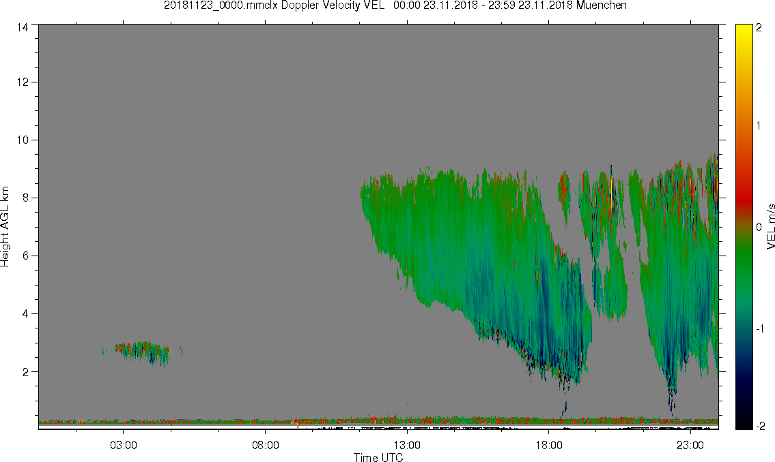Click the colorbar label '-1'

pos(760,329)
